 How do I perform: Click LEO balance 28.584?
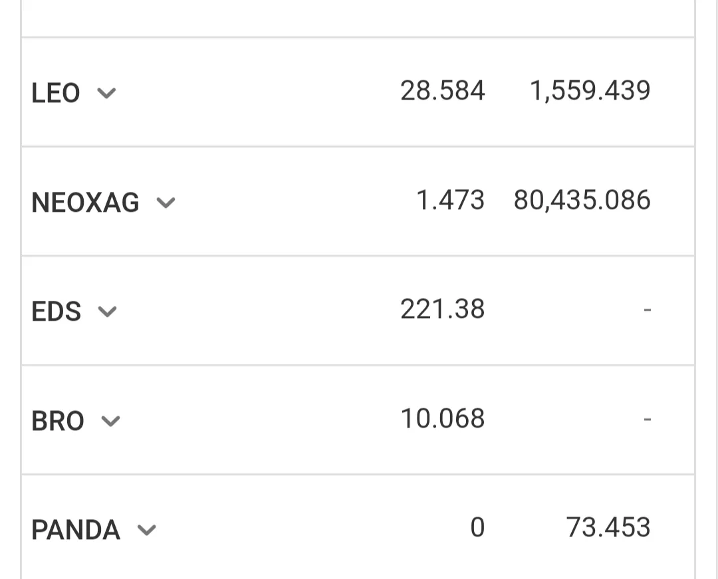pos(442,90)
